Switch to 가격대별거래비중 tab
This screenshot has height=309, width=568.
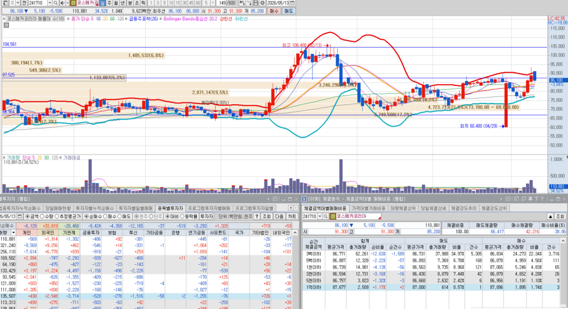tap(369, 208)
